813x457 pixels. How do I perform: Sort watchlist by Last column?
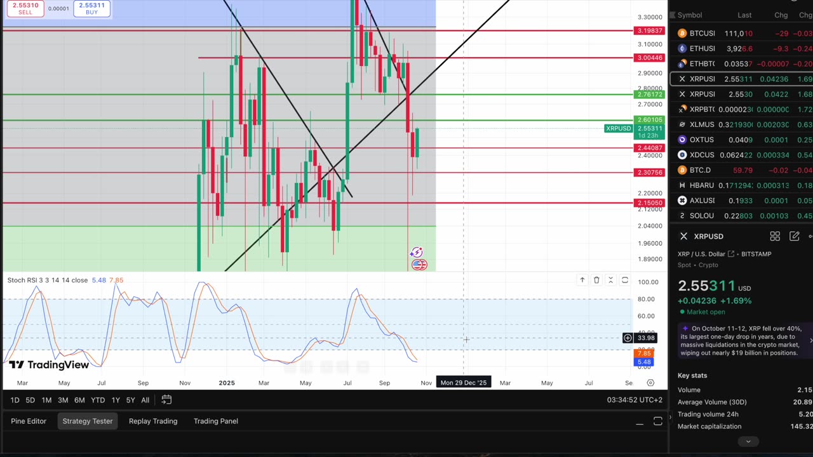[x=744, y=15]
